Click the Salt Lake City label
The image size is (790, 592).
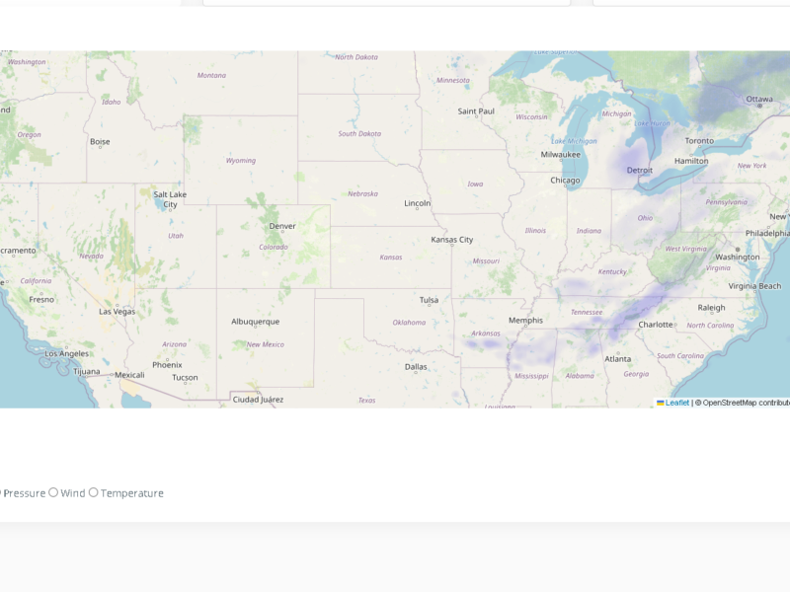170,199
